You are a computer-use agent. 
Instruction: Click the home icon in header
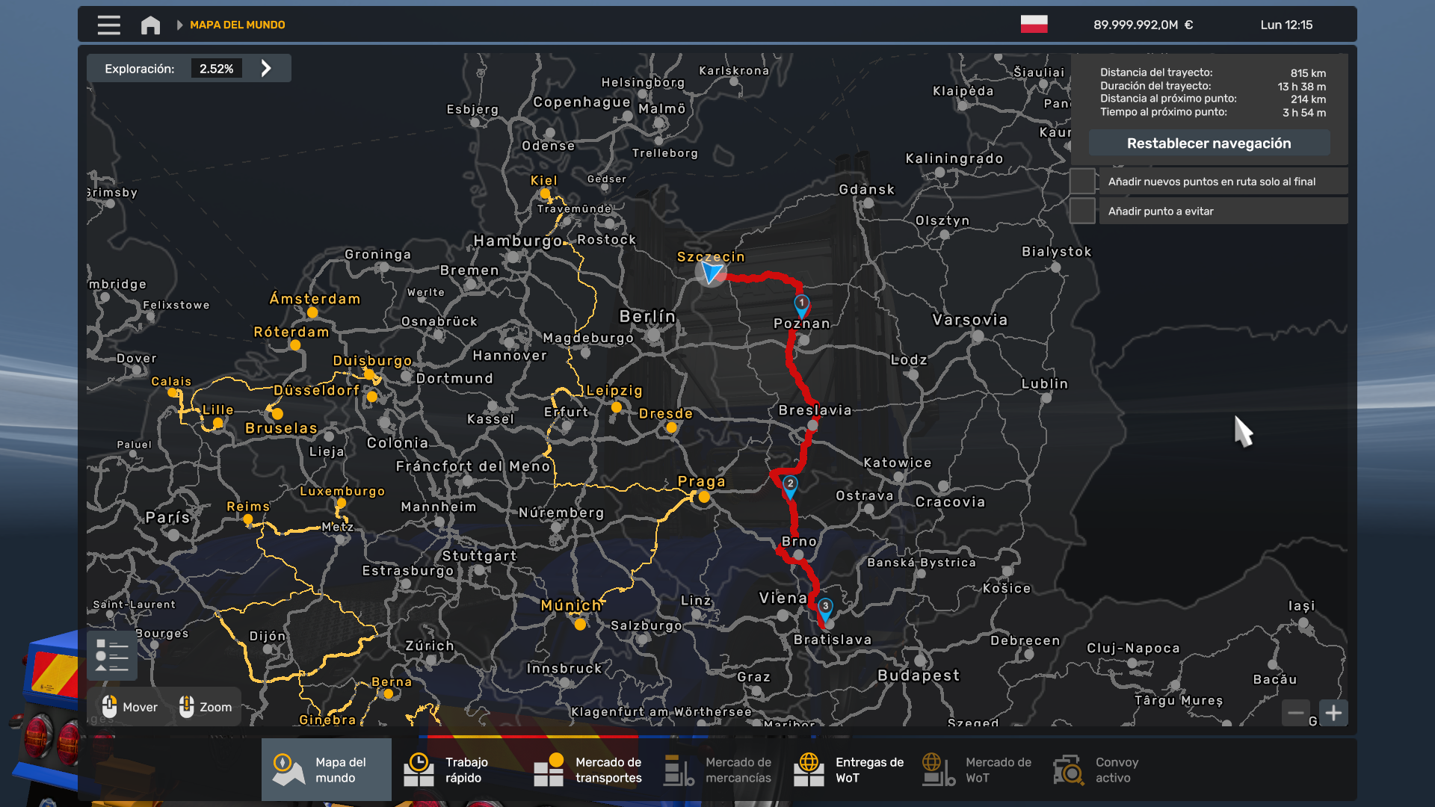(150, 25)
